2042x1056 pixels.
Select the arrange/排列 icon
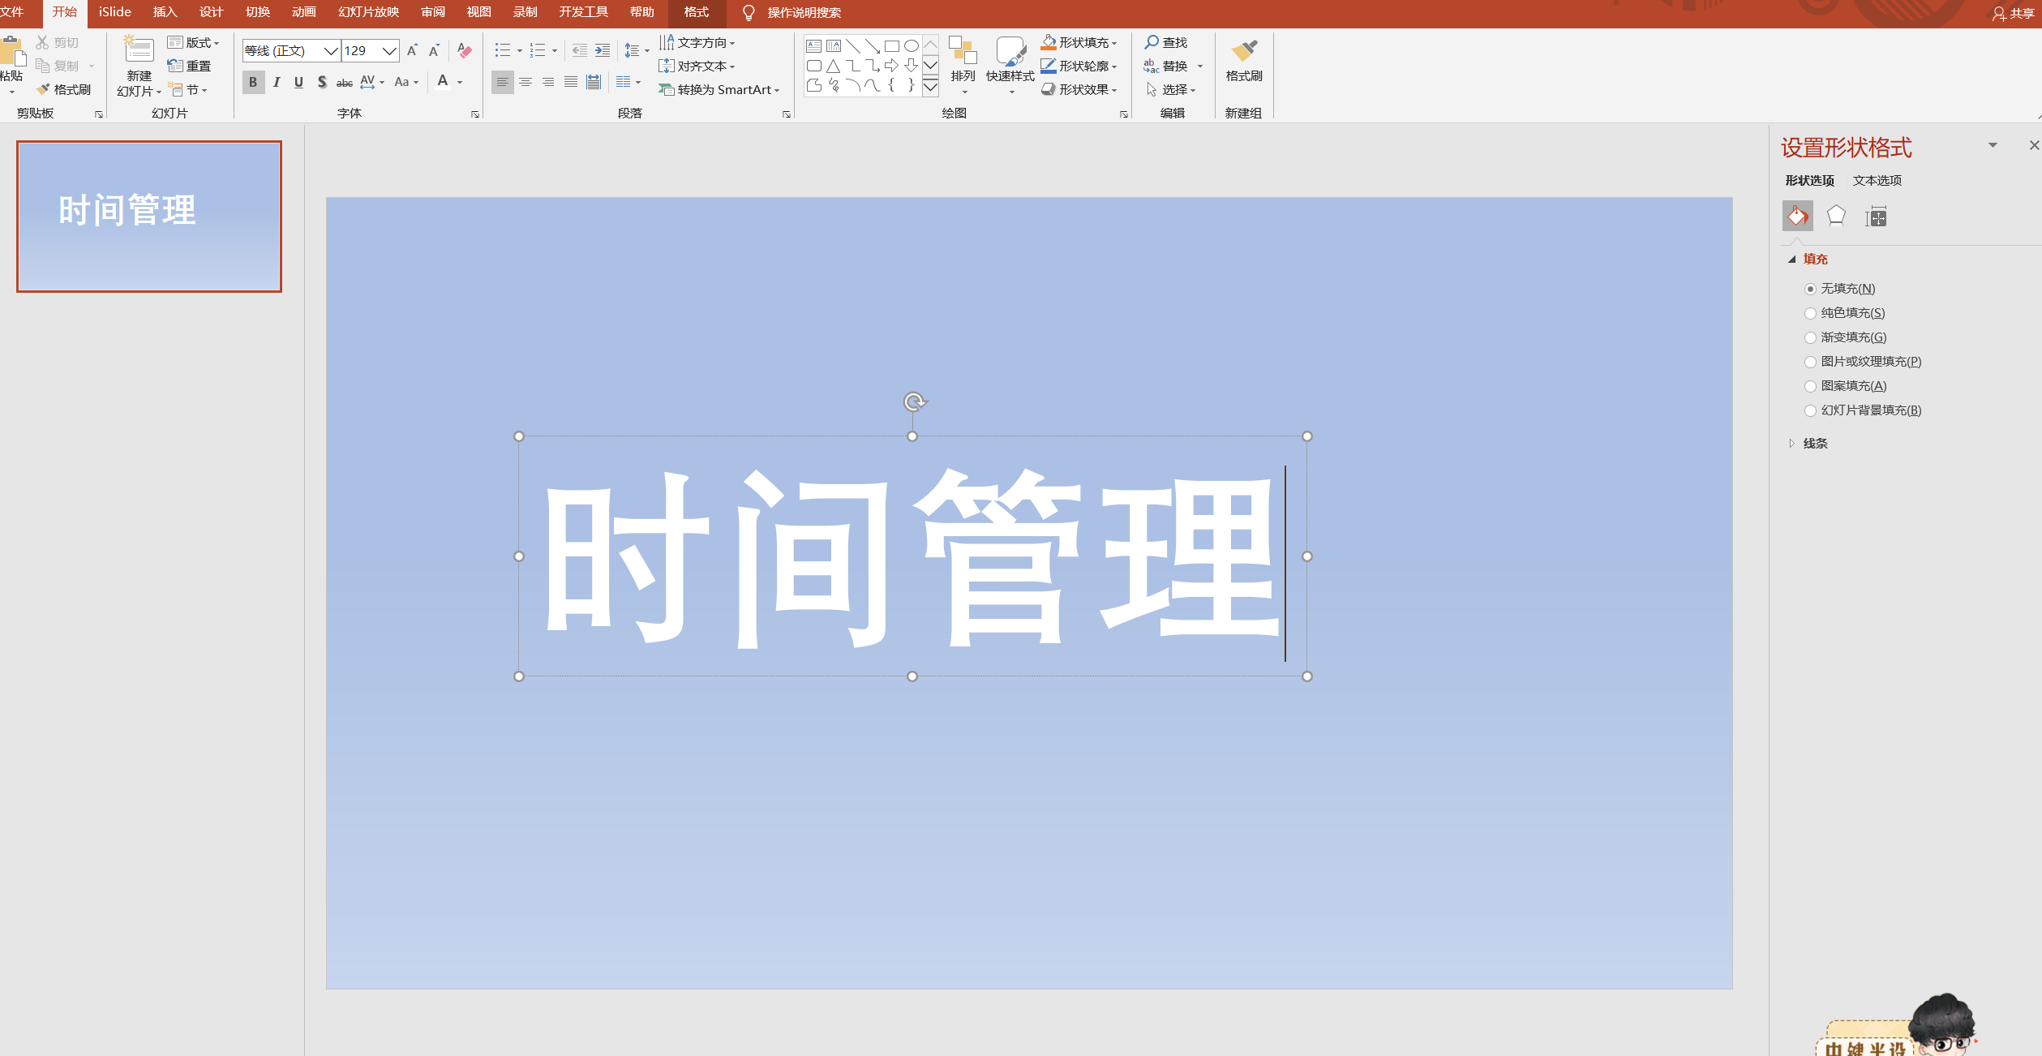[x=963, y=65]
